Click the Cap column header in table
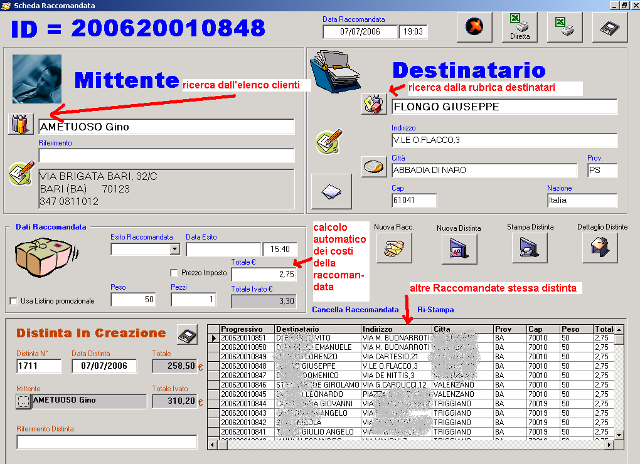The height and width of the screenshot is (464, 640). pos(543,329)
